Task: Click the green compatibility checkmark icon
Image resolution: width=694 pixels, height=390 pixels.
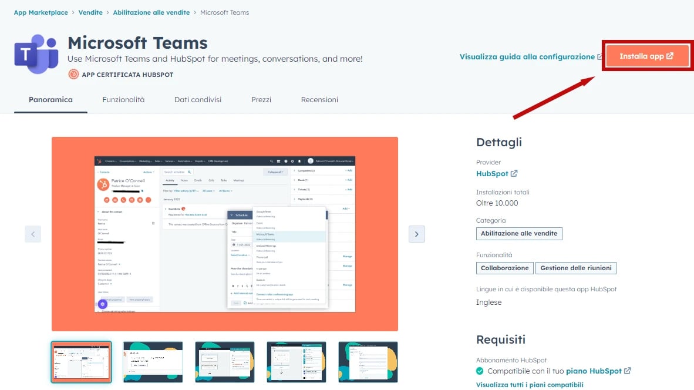Action: 480,371
